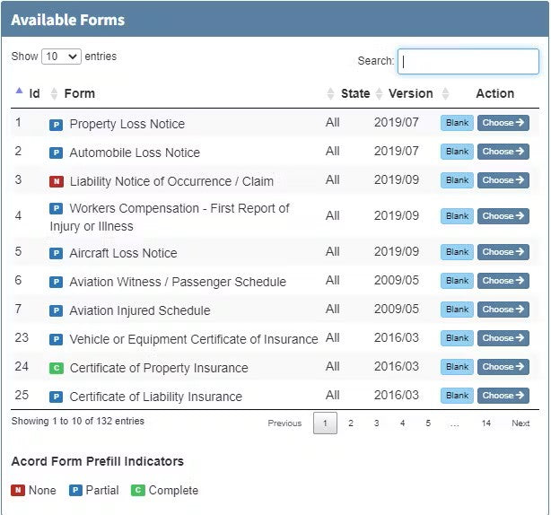Image resolution: width=551 pixels, height=515 pixels.
Task: Click the P icon beside Aircraft Loss Notice
Action: pos(56,253)
